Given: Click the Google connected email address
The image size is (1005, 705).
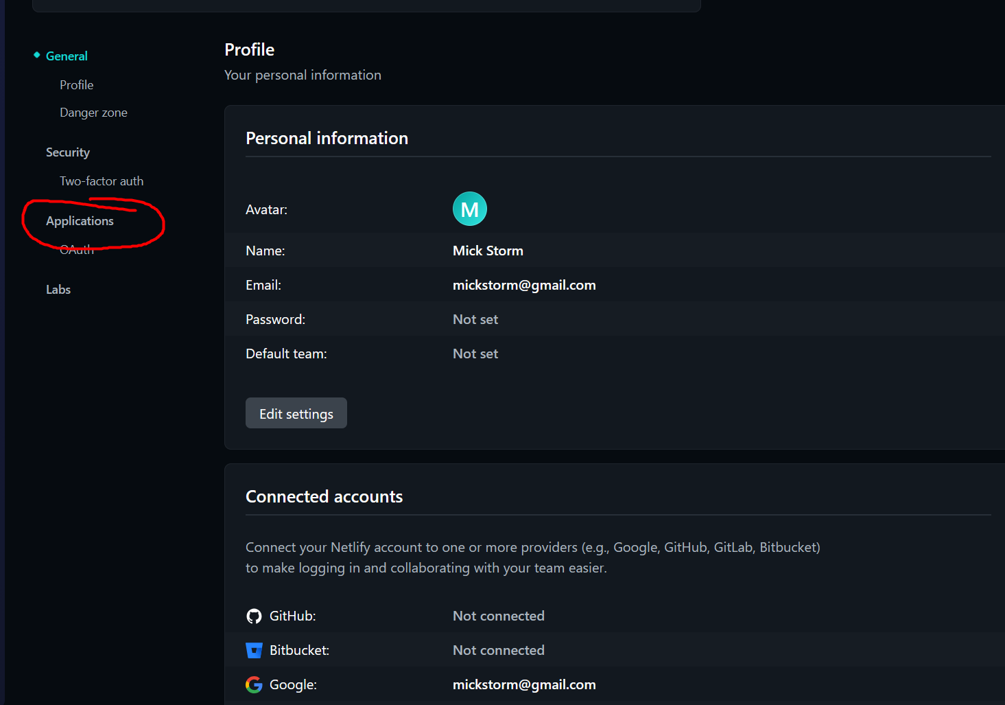Looking at the screenshot, I should point(523,684).
